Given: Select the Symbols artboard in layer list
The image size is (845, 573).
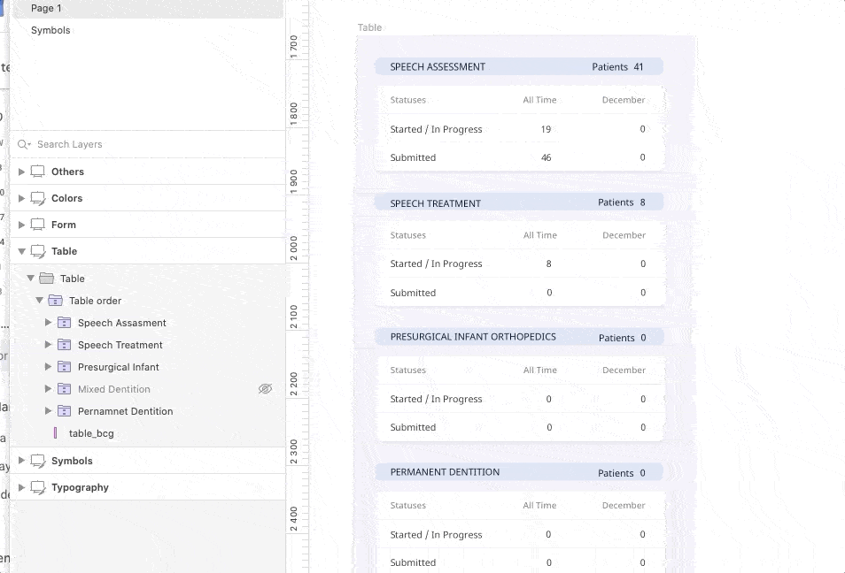Looking at the screenshot, I should tap(72, 461).
